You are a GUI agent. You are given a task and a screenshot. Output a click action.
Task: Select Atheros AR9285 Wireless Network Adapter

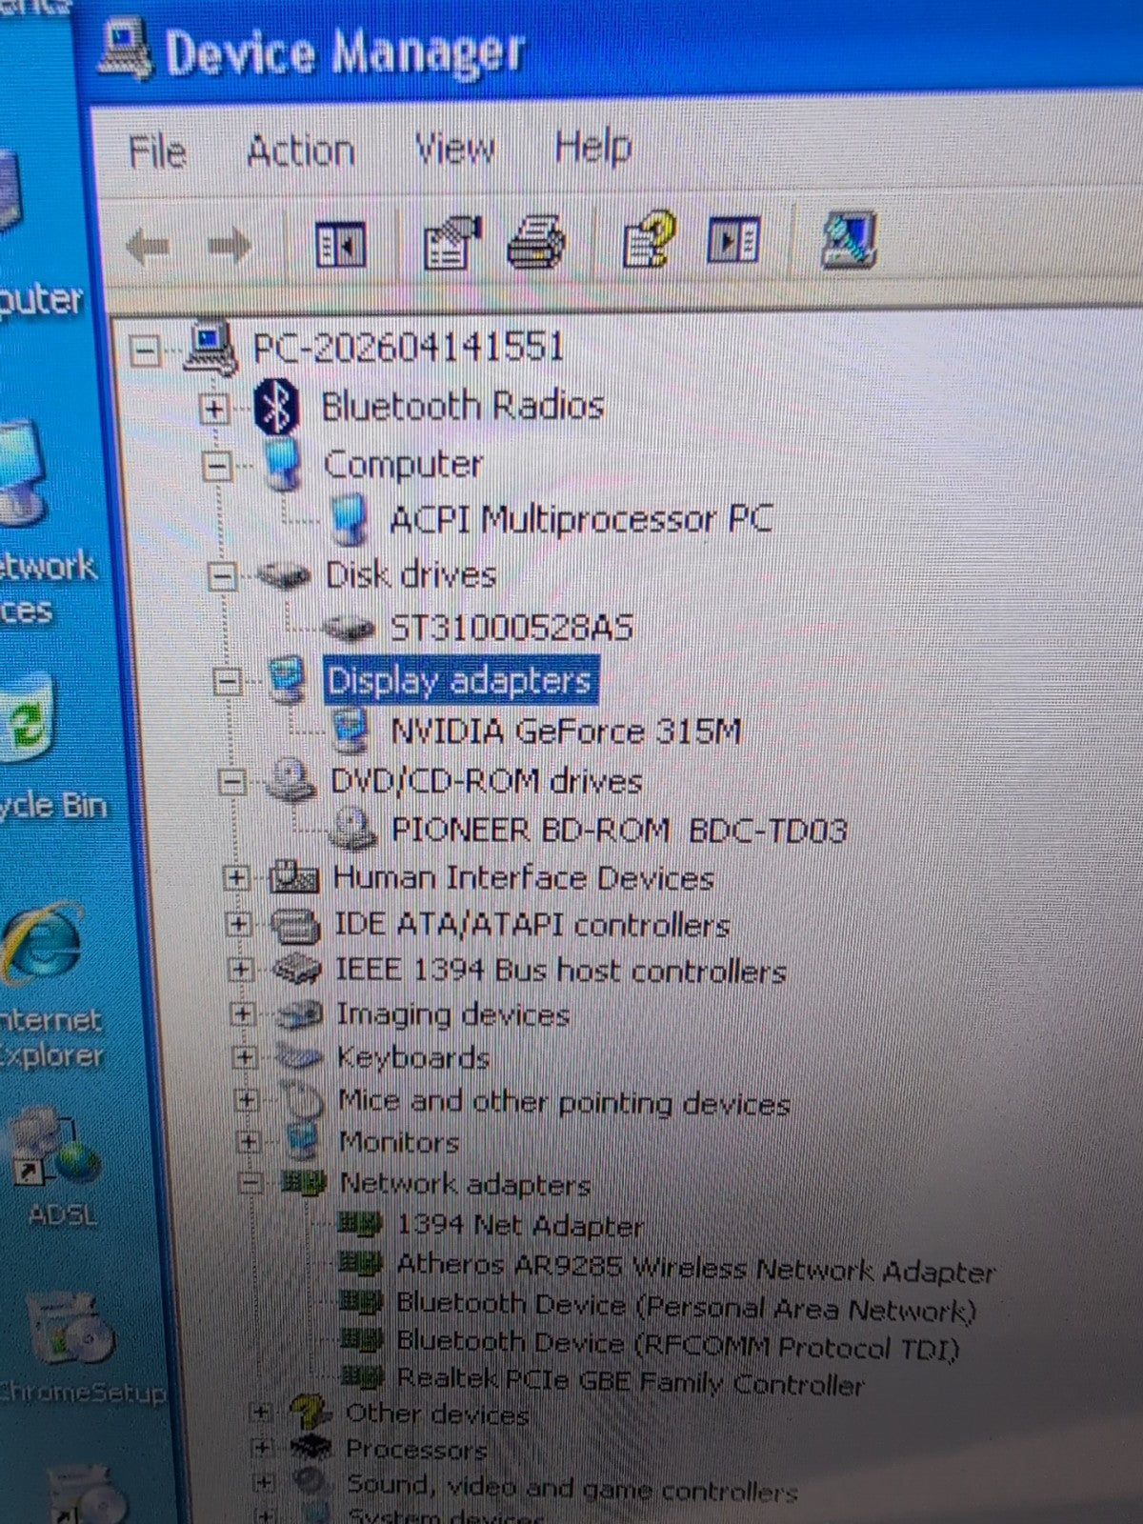(695, 1268)
